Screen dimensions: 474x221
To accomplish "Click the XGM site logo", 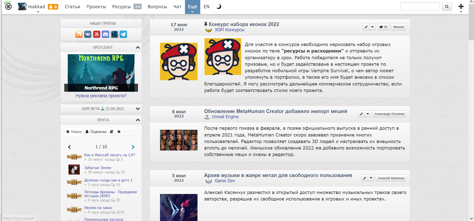I will [8, 6].
